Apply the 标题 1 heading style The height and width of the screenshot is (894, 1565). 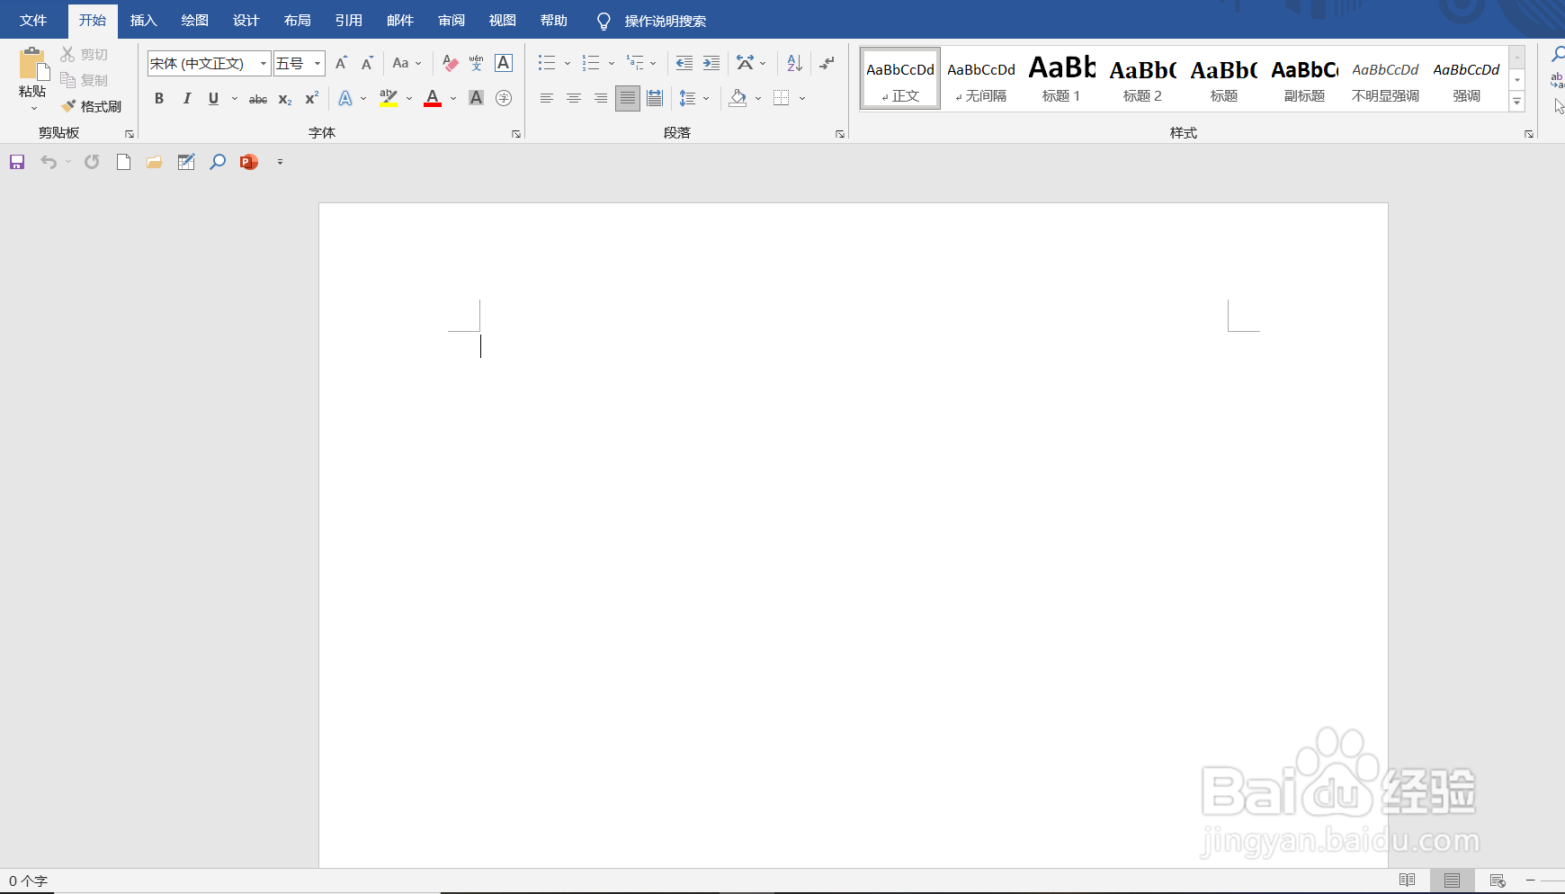[1062, 79]
